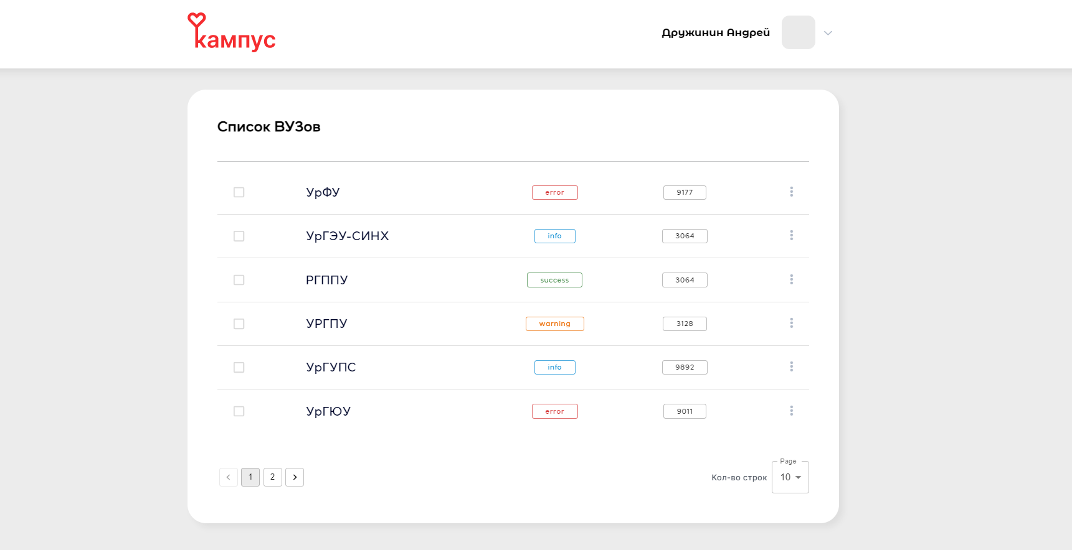Open the three-dot menu for УрГЮУ row

pos(791,411)
